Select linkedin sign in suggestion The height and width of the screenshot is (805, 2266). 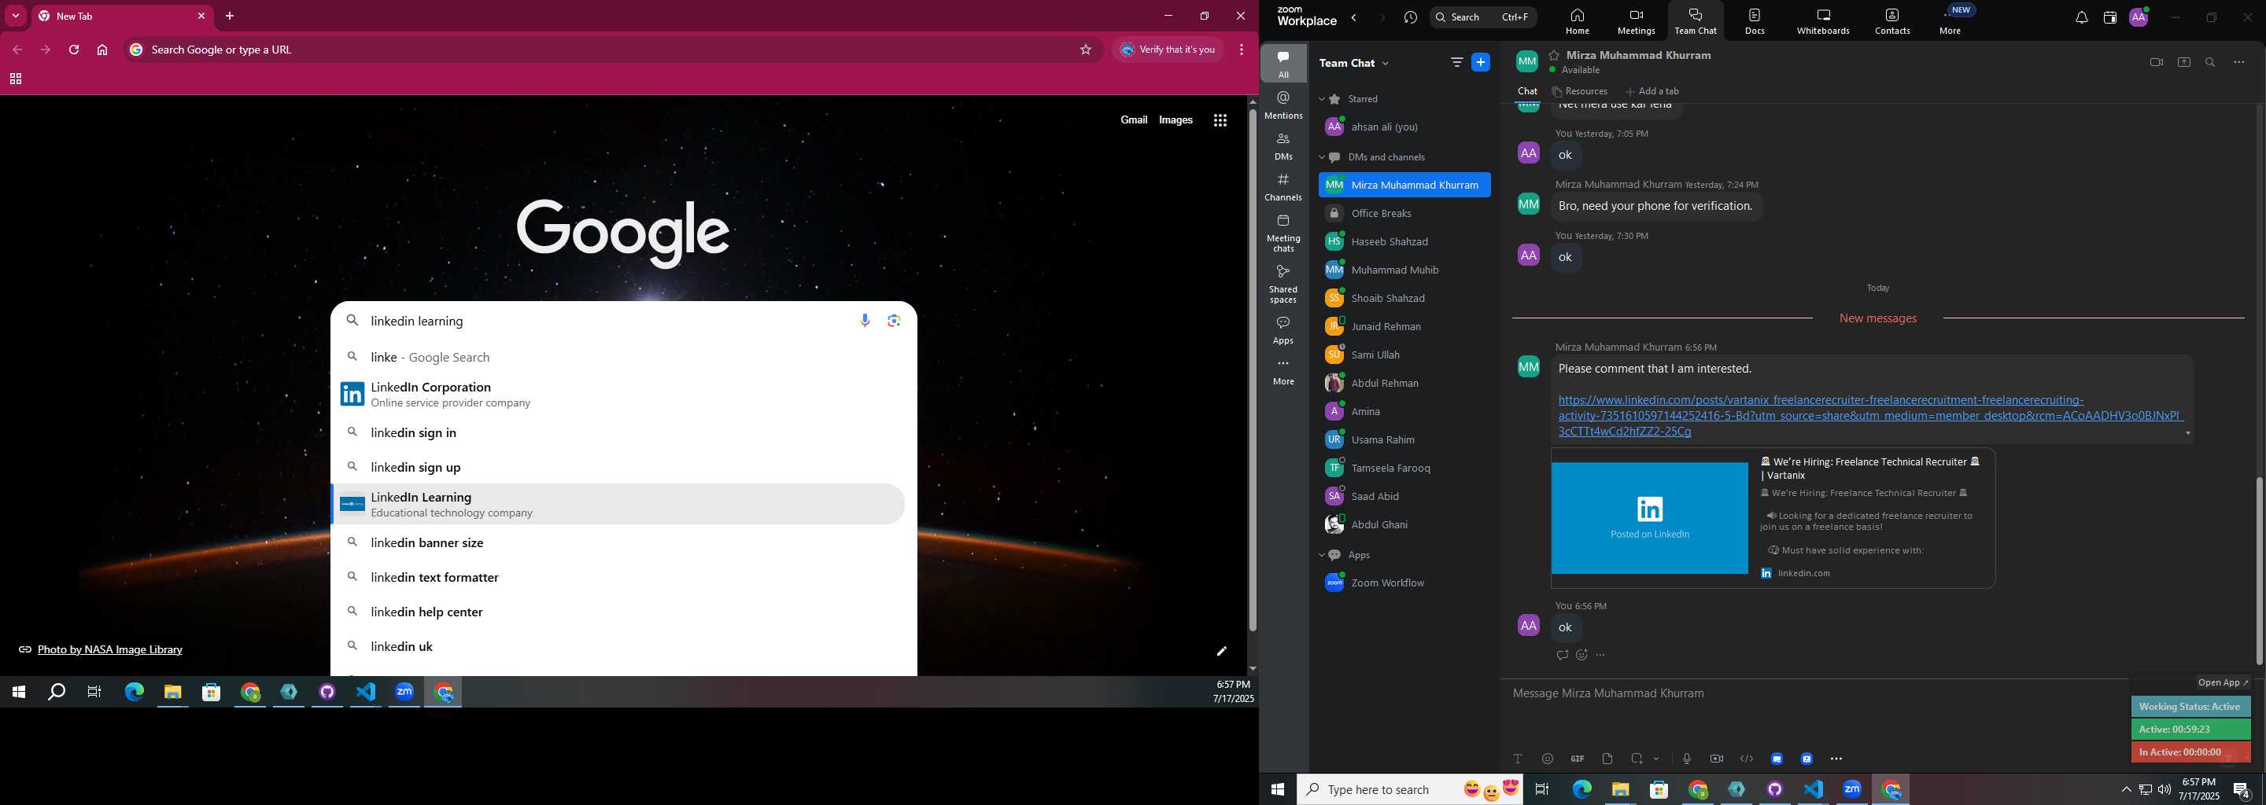[x=618, y=432]
